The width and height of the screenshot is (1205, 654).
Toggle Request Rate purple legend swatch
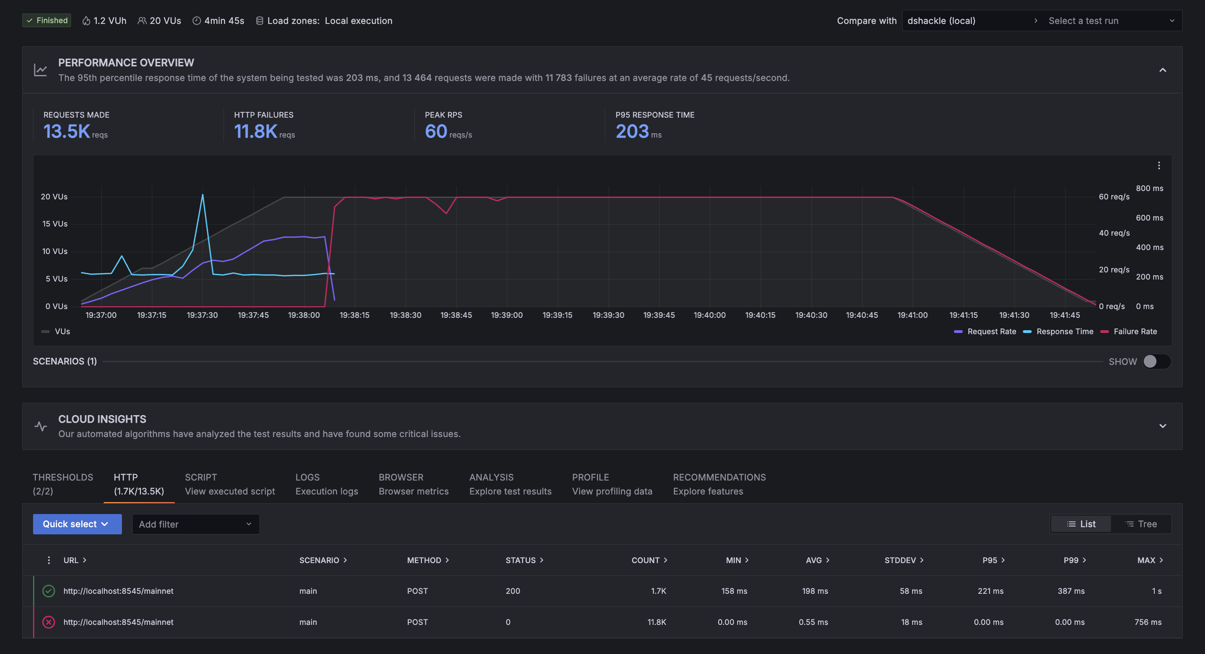tap(958, 331)
